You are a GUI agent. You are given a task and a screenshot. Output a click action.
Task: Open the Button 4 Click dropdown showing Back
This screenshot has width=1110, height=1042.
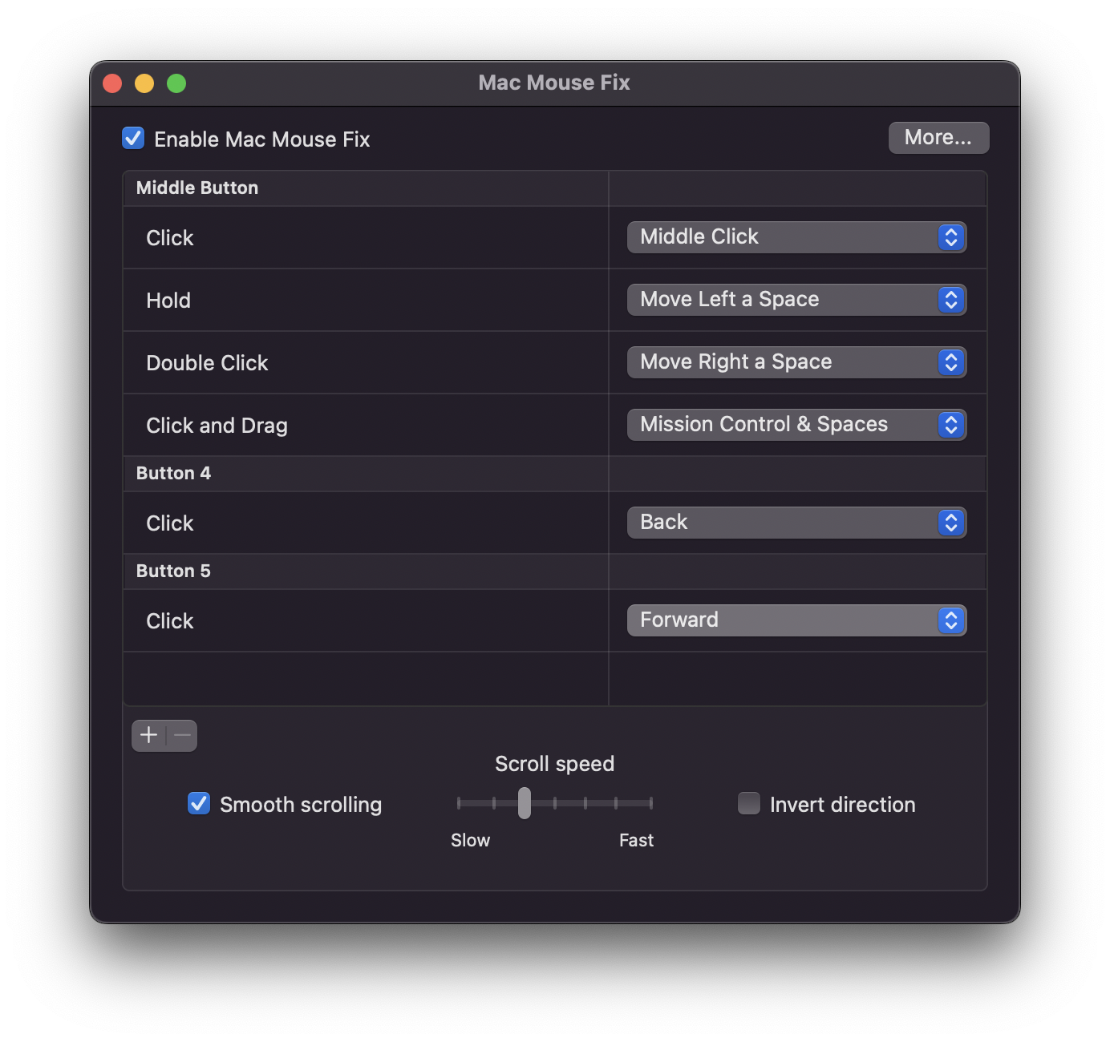click(796, 523)
